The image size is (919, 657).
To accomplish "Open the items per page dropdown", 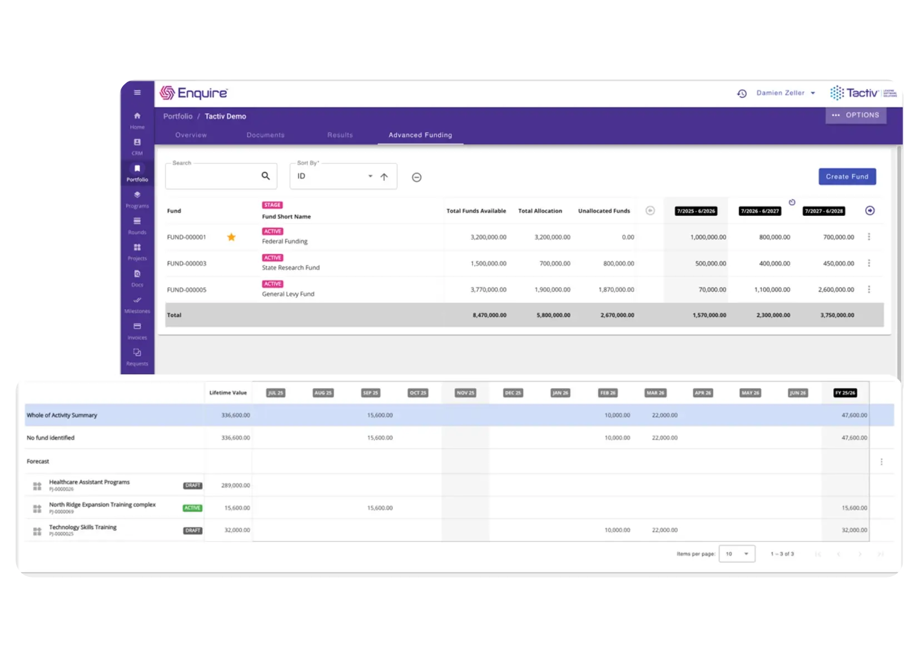I will pyautogui.click(x=737, y=554).
